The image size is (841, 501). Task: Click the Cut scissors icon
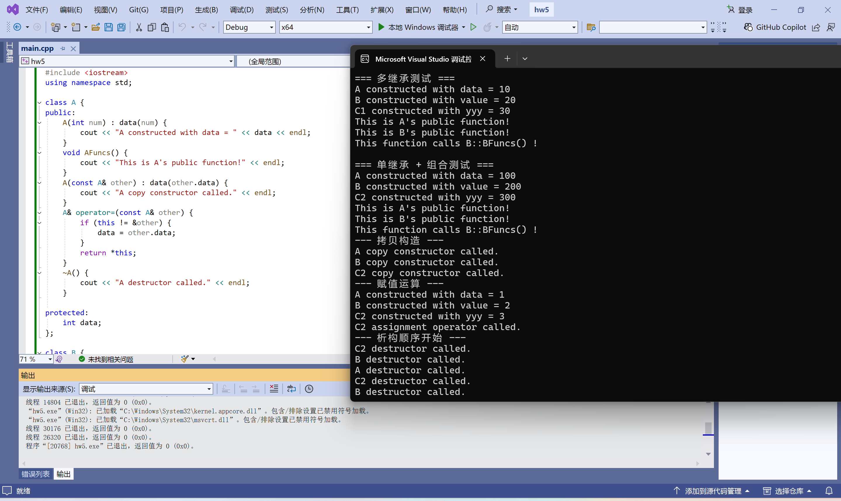(x=139, y=27)
